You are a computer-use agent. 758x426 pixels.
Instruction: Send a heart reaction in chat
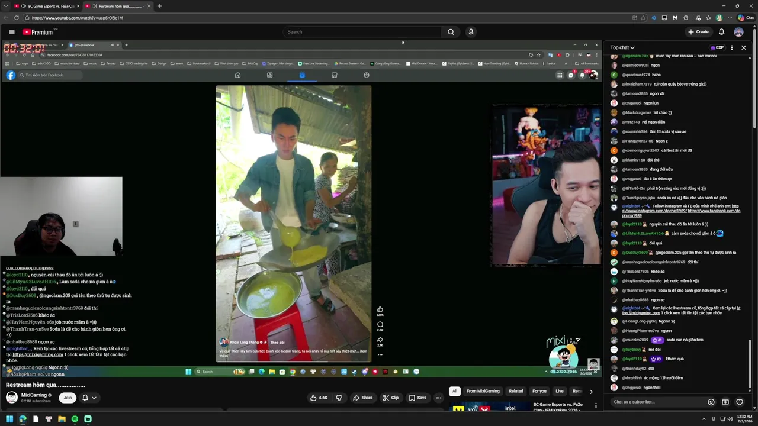(740, 402)
